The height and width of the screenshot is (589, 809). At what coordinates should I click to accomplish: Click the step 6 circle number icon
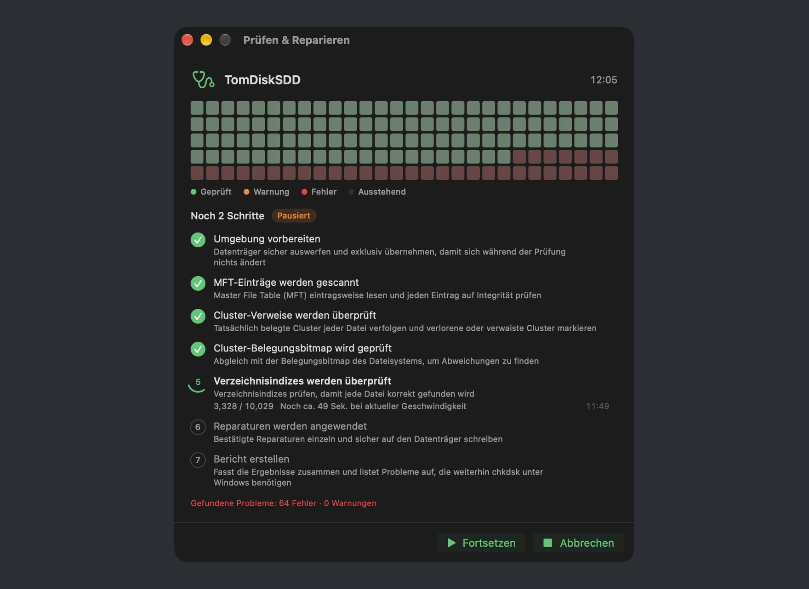point(198,427)
